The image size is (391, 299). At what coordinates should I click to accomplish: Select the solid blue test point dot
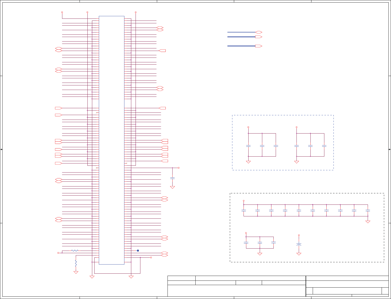click(x=138, y=251)
